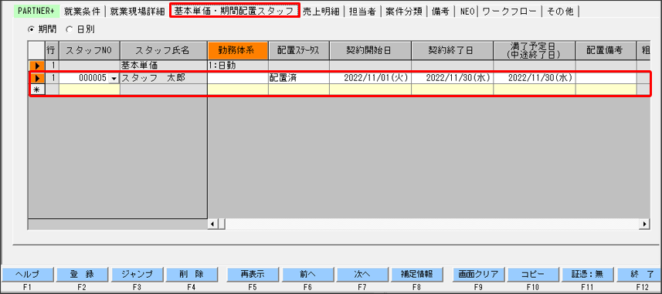
Task: Click the 次へ F7 button
Action: point(362,274)
